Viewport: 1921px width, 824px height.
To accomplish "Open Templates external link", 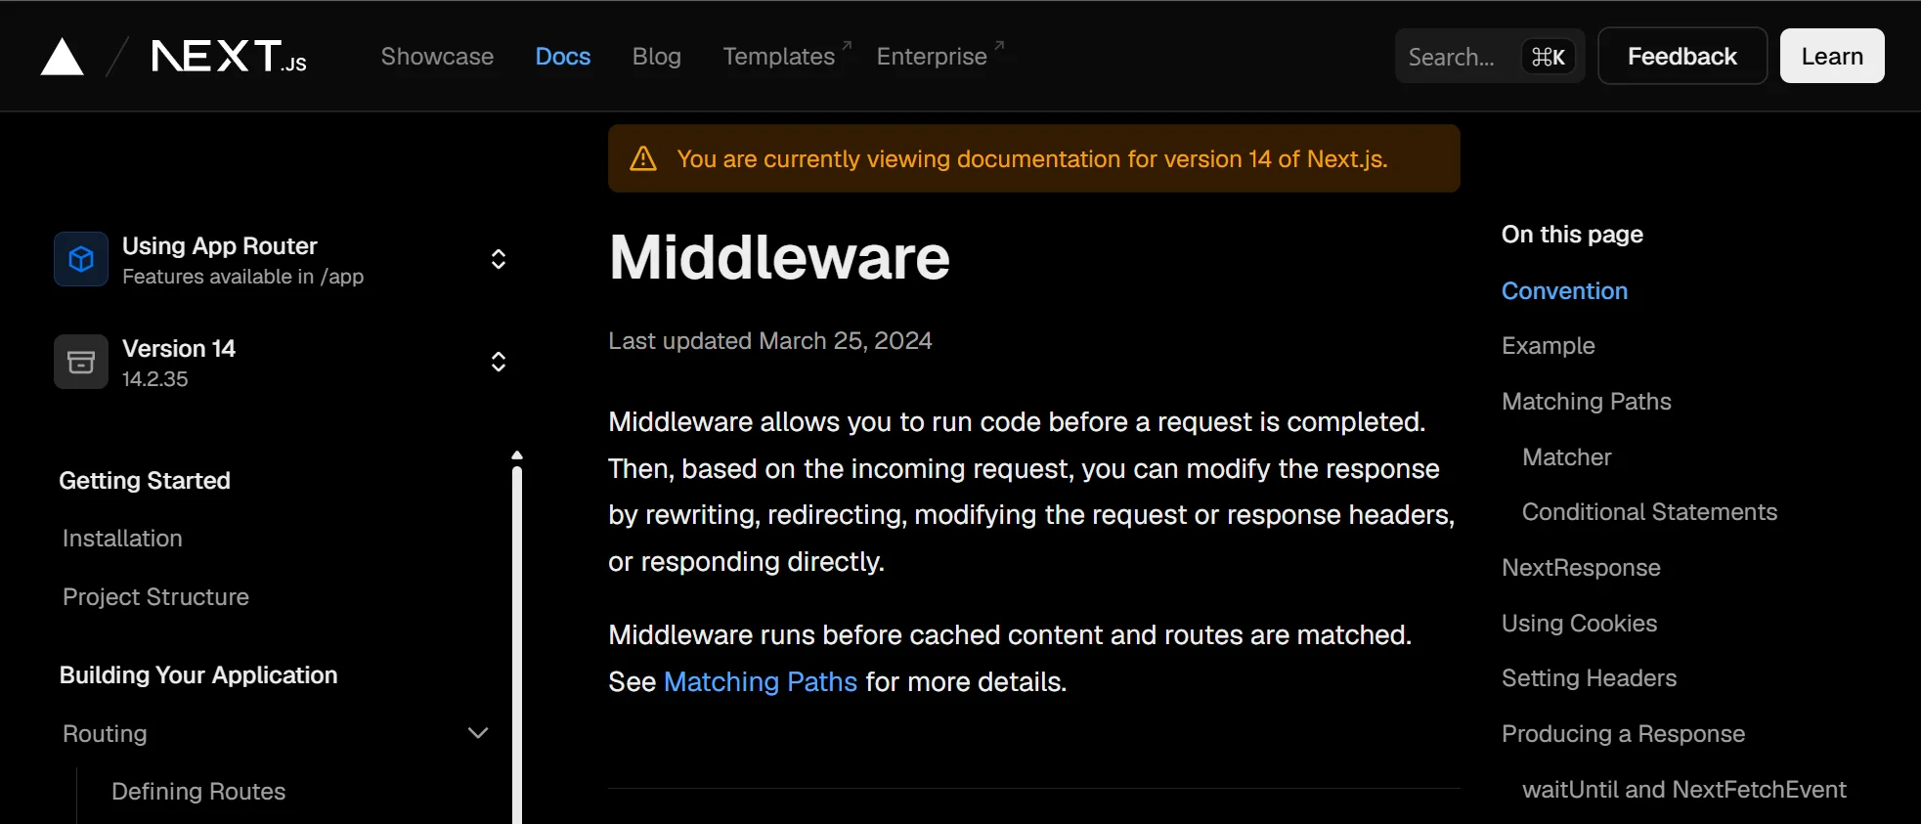I will (x=787, y=57).
